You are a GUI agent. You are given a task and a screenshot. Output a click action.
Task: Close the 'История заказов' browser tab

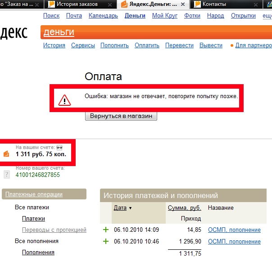click(109, 5)
